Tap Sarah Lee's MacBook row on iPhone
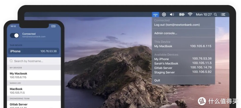241x108 pixels. 34,91
